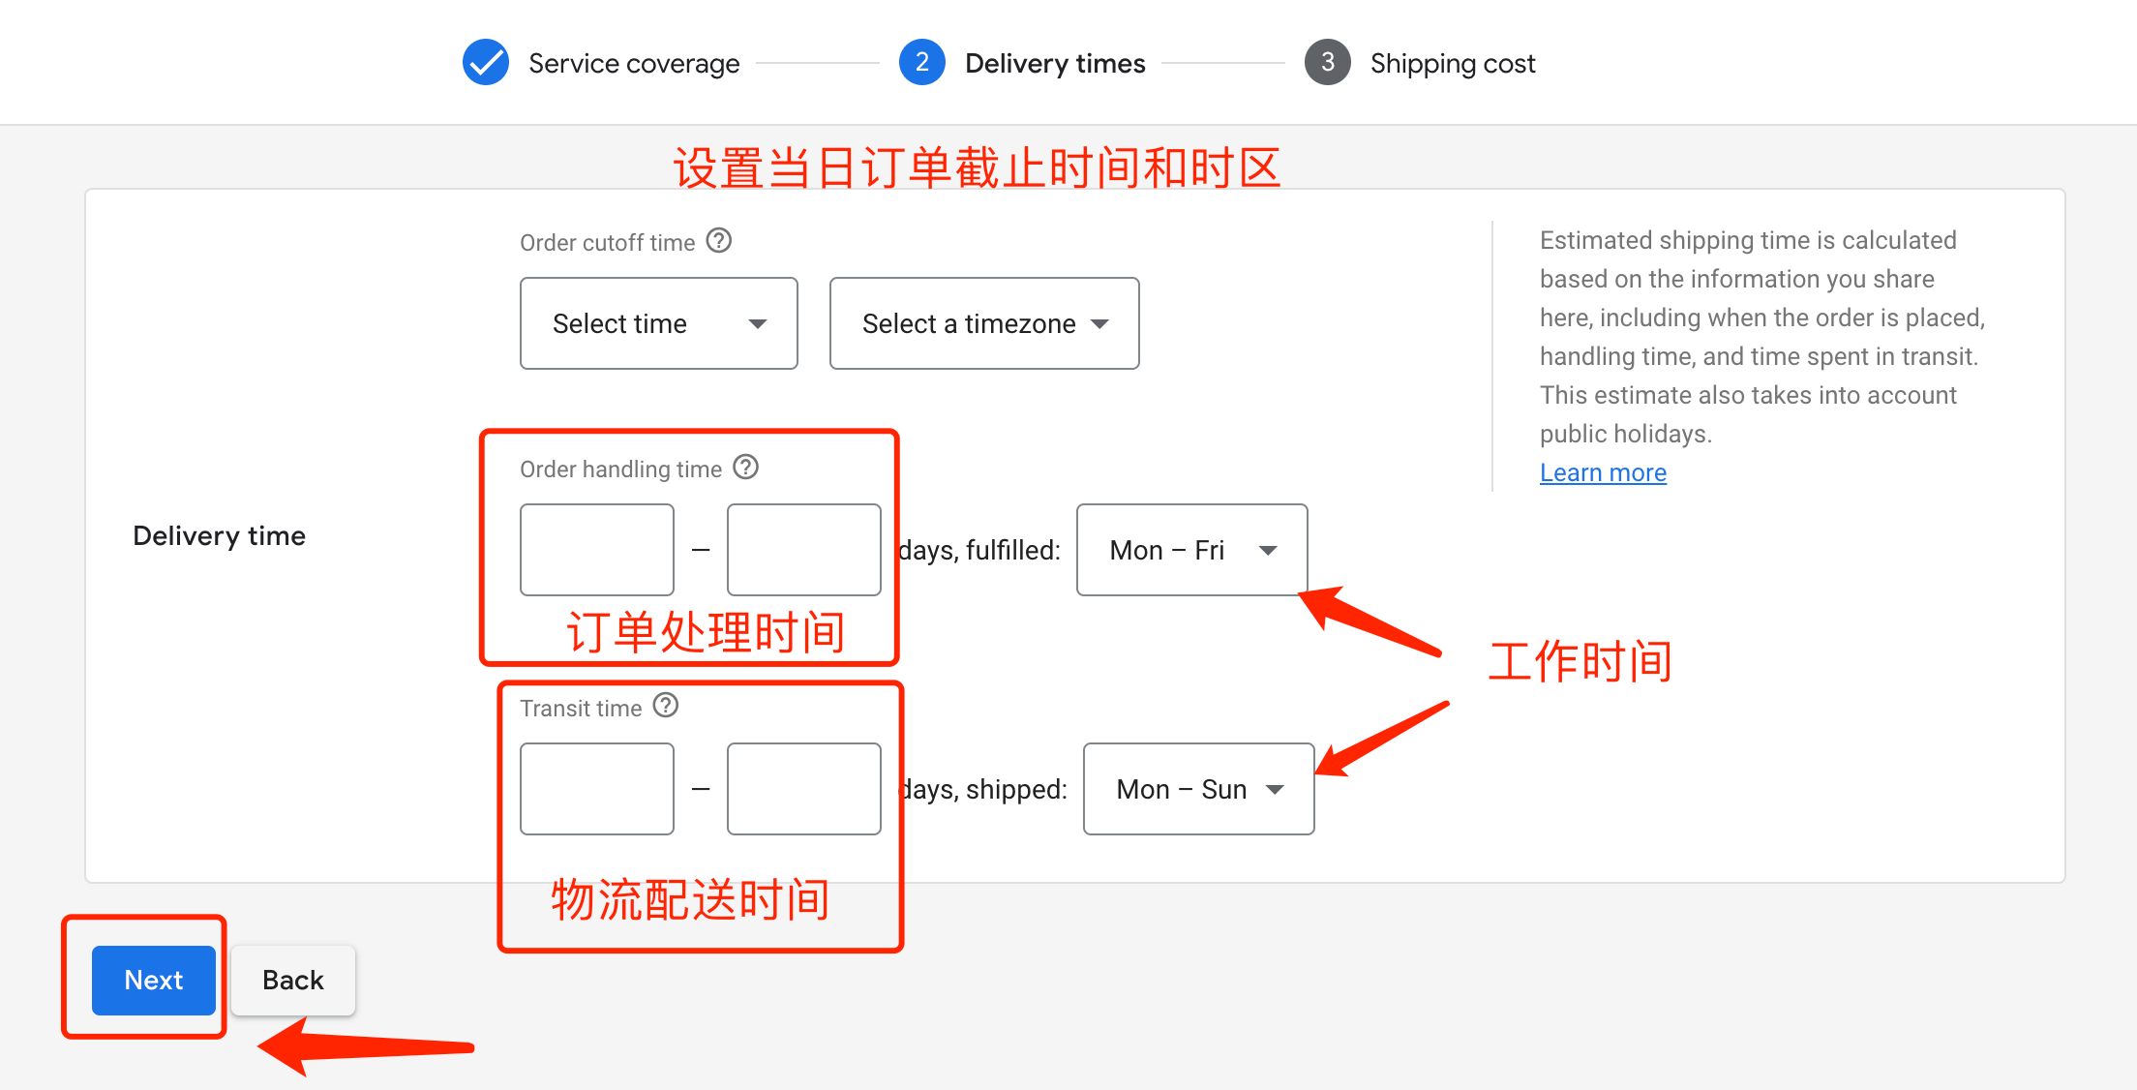Open the Select time dropdown
This screenshot has height=1090, width=2137.
pos(658,323)
